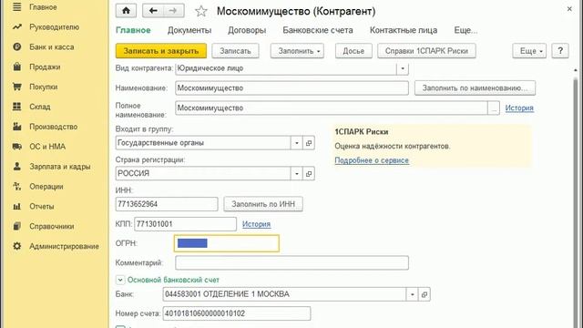Click the Производство factory icon
Image resolution: width=583 pixels, height=328 pixels.
[x=16, y=127]
